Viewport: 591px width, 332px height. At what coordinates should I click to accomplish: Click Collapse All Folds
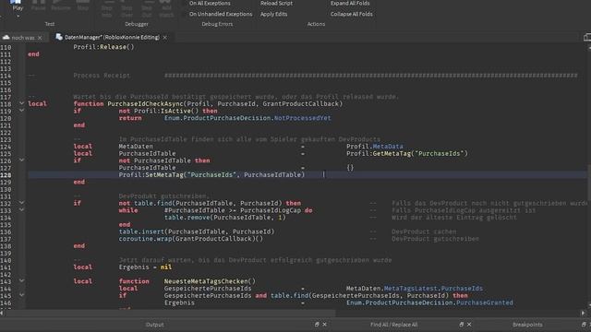[351, 14]
